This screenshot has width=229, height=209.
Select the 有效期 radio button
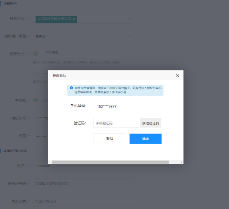click(x=36, y=100)
